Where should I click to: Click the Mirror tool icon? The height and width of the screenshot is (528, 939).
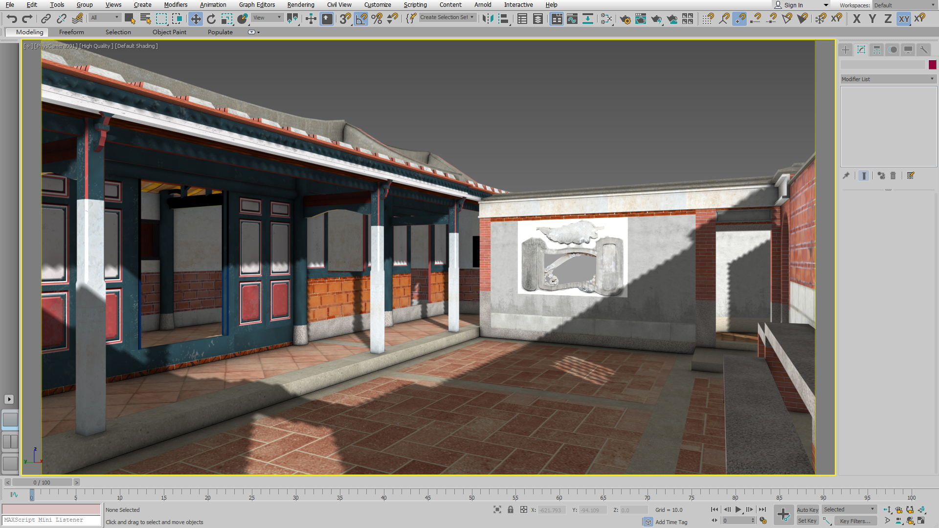(x=488, y=19)
